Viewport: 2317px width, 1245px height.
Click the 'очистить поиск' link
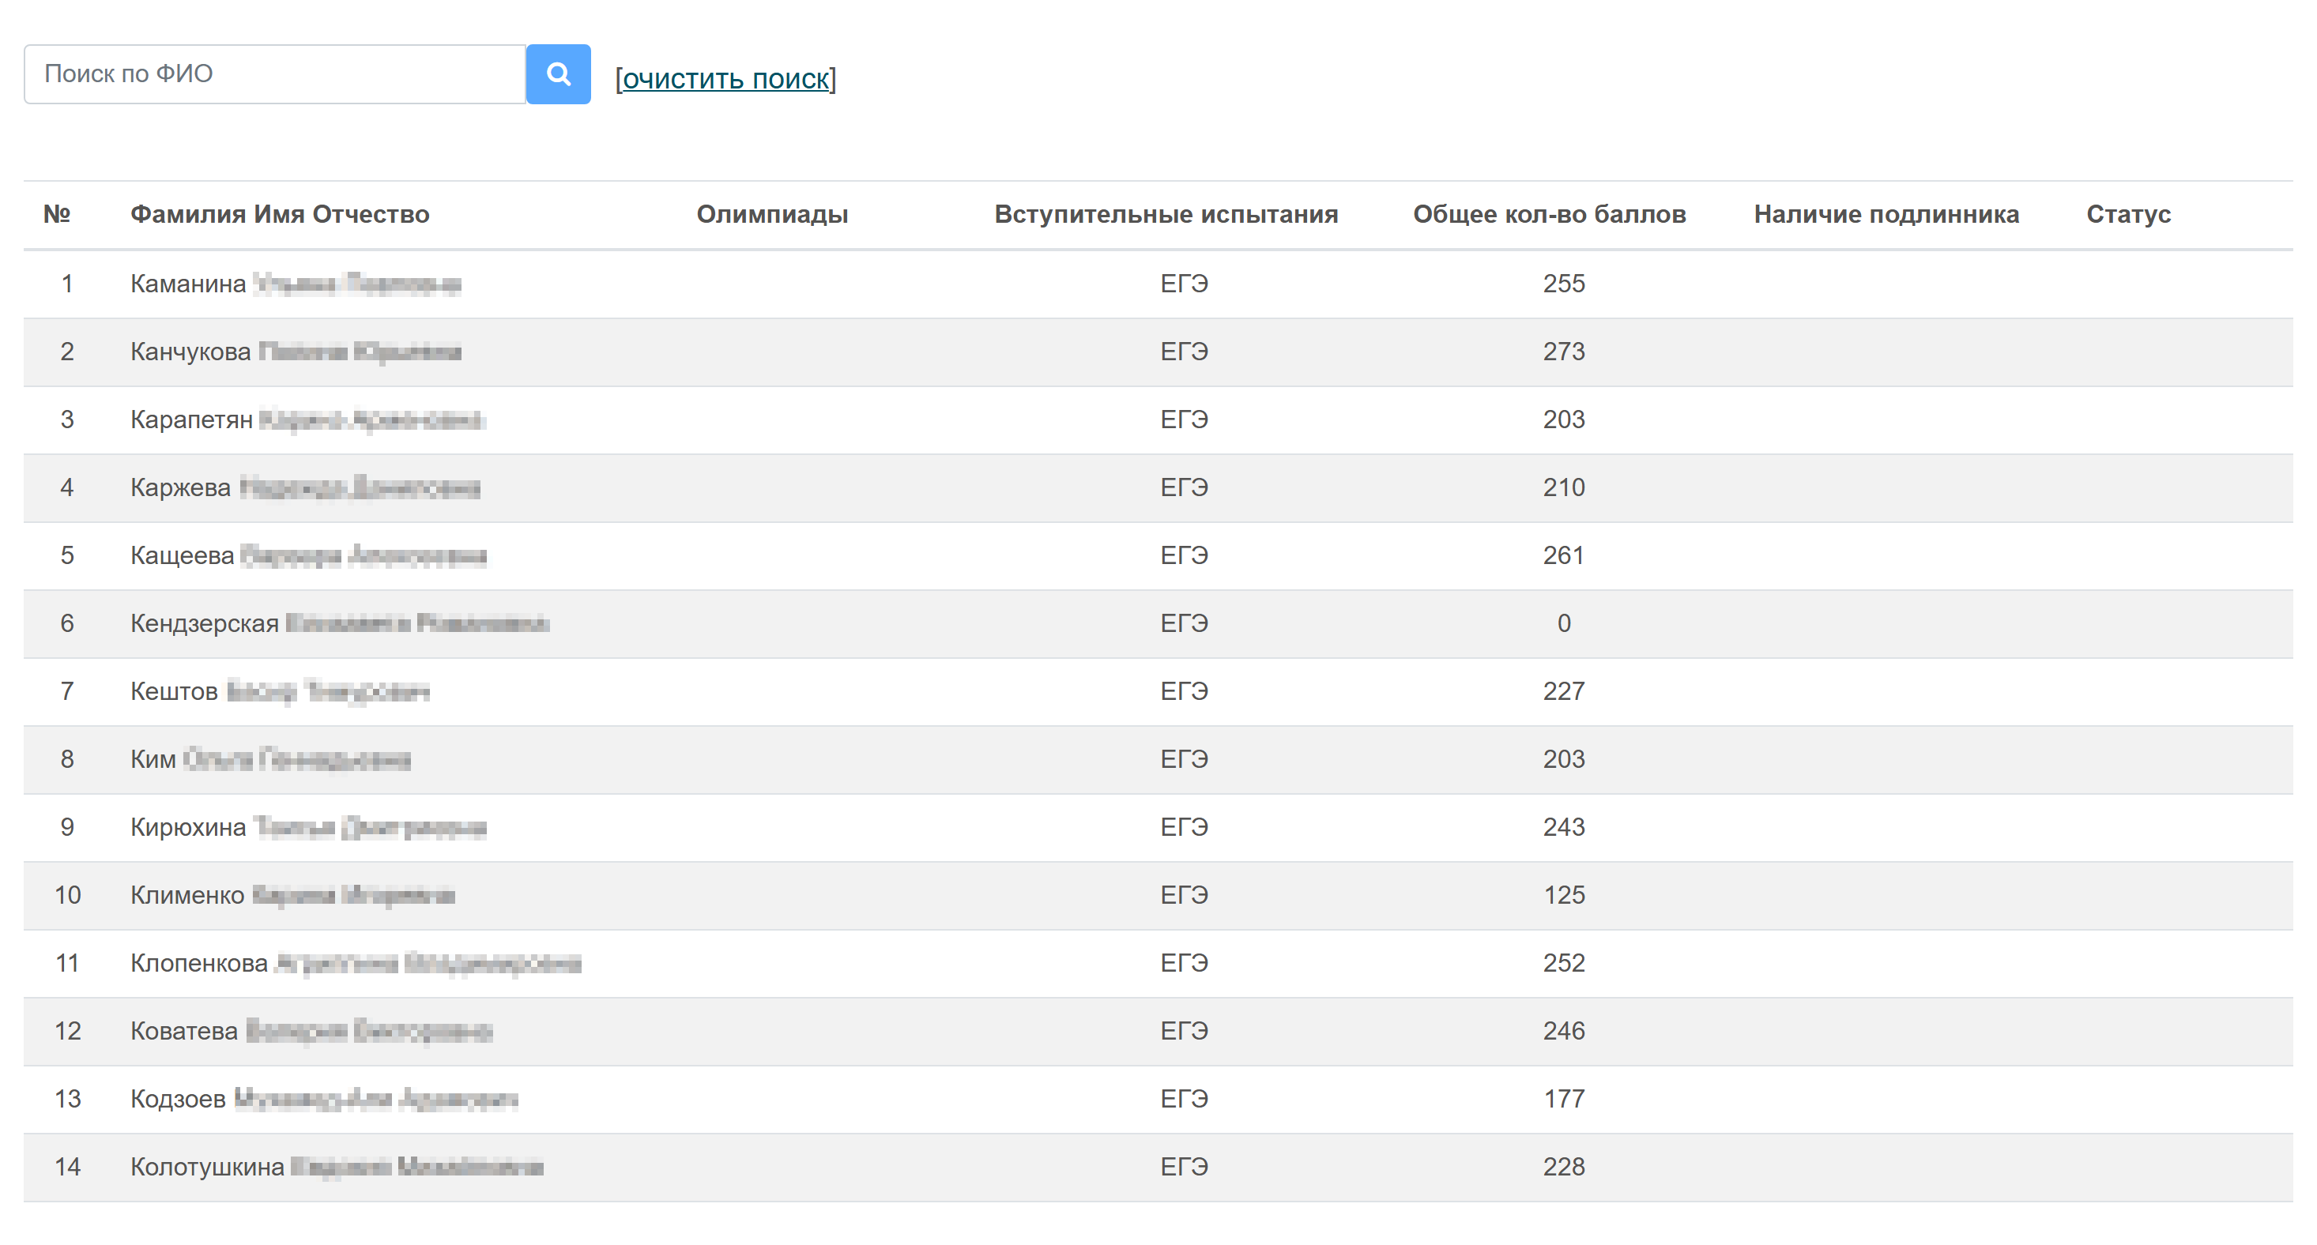(725, 79)
